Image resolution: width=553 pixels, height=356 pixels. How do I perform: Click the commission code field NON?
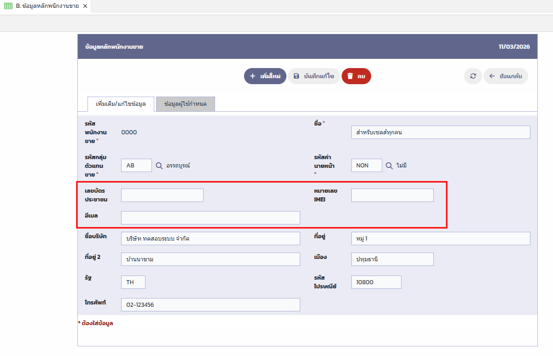point(367,166)
